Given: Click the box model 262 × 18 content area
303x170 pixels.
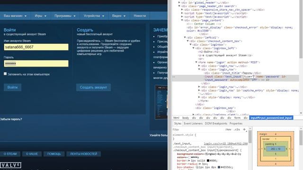Looking at the screenshot, I should (276, 149).
